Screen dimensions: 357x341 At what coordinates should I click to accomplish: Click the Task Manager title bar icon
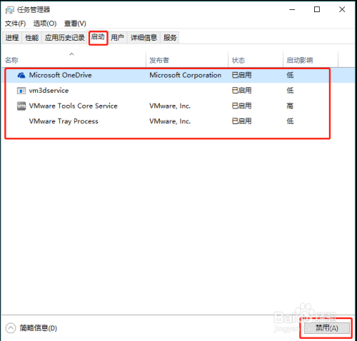[x=10, y=10]
